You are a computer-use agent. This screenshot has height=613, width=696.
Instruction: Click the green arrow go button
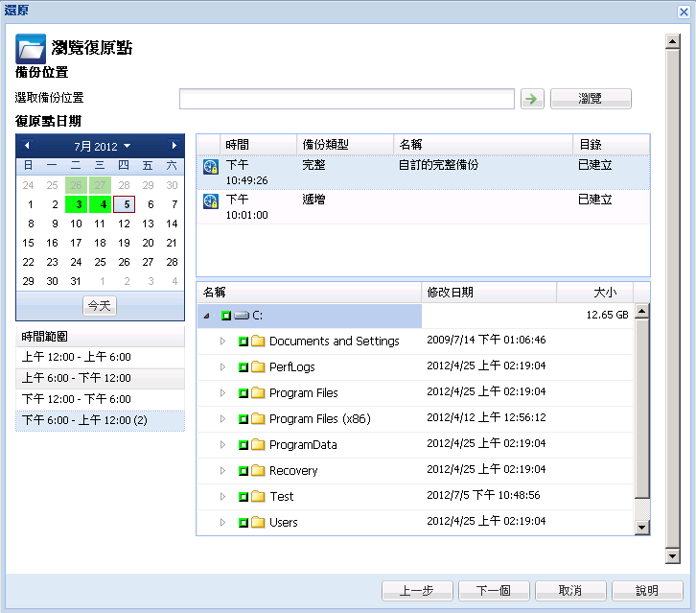[x=532, y=99]
